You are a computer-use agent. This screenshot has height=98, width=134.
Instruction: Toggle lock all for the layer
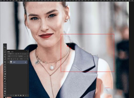(x=17, y=59)
